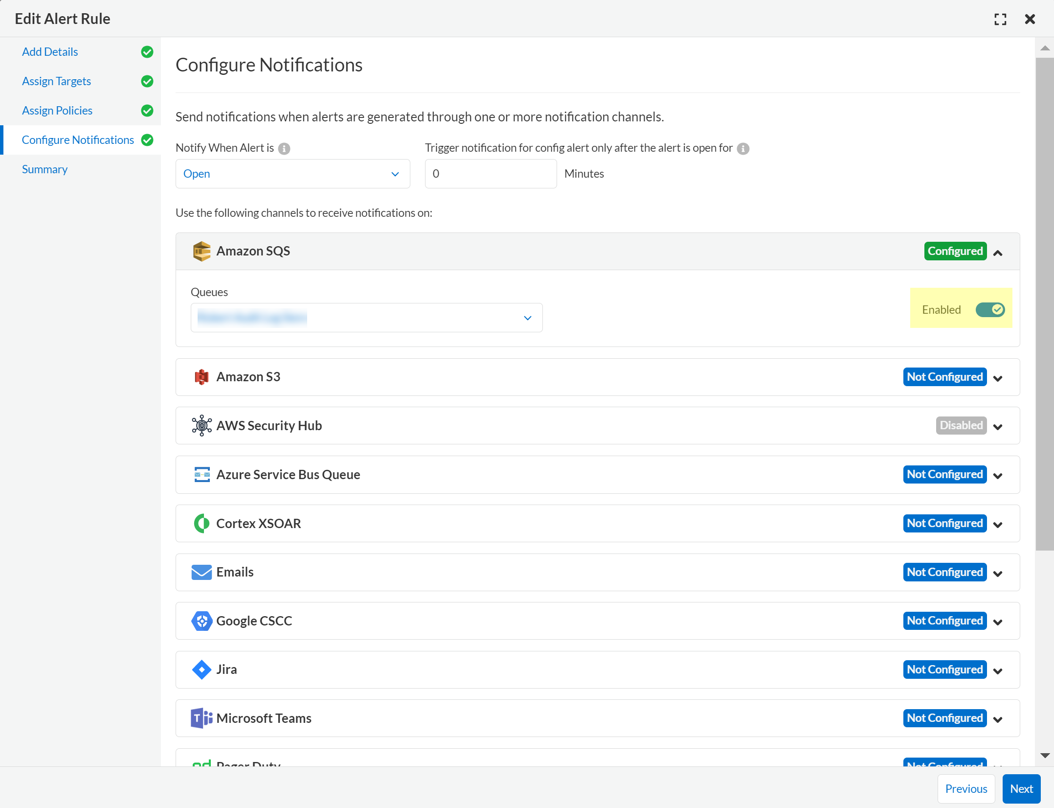Select the Configure Notifications step
Screen dimensions: 1054x808
[x=78, y=140]
